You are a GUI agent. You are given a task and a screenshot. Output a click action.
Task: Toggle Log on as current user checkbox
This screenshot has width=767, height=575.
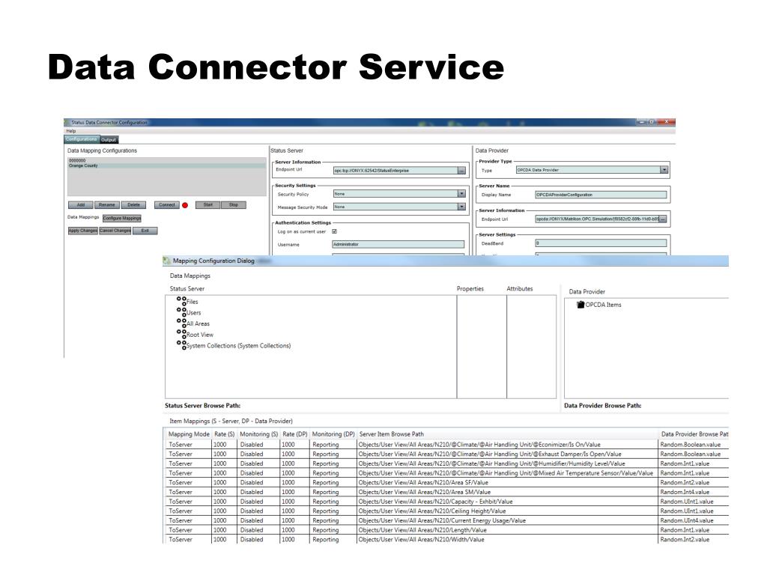tap(335, 231)
